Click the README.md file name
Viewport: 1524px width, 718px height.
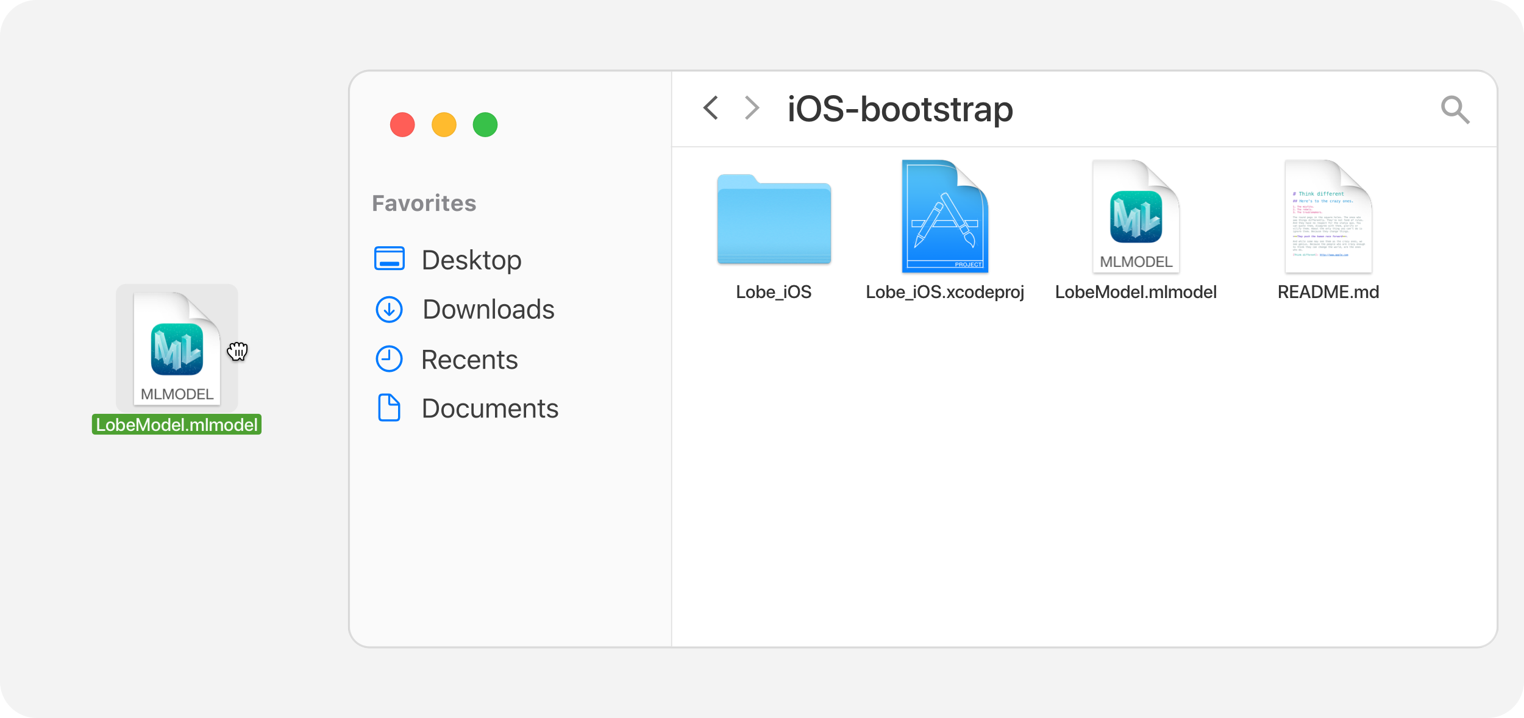pyautogui.click(x=1328, y=292)
